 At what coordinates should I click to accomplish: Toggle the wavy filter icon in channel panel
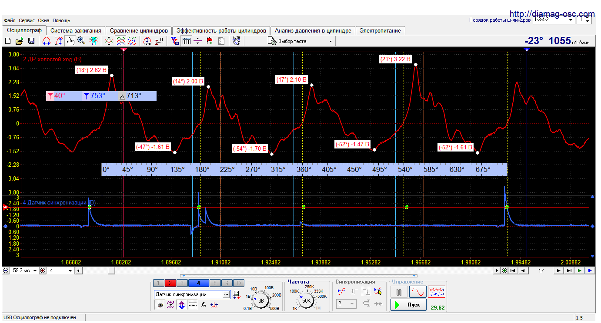pos(171,305)
